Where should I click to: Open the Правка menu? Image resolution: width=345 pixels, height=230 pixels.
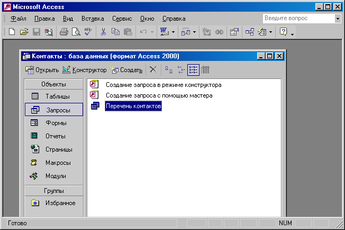pos(44,19)
